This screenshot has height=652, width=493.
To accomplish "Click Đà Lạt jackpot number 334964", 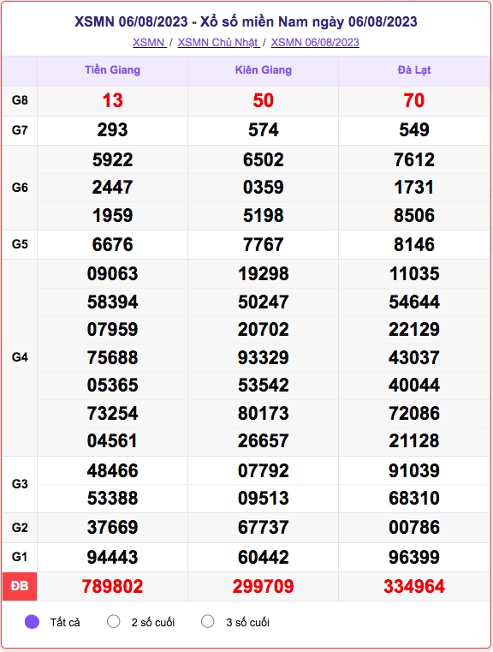I will [414, 587].
